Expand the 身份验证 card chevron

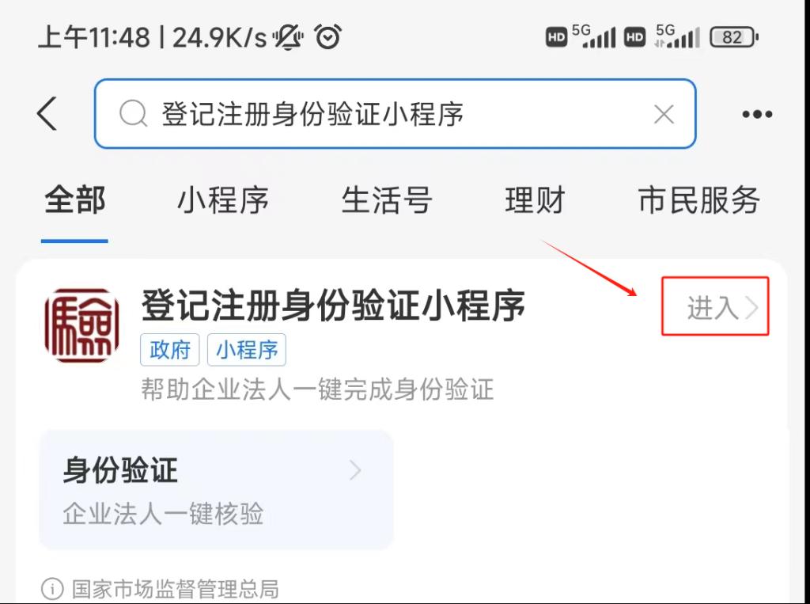click(x=355, y=470)
